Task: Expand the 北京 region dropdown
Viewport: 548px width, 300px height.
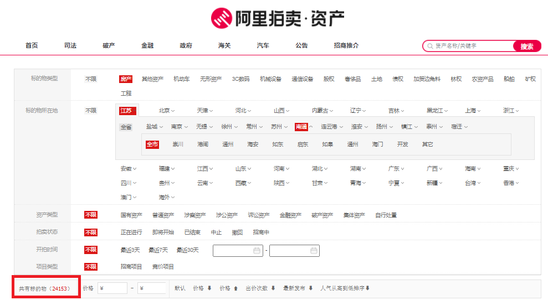Action: (167, 111)
